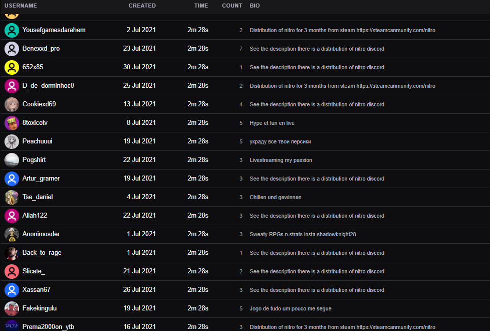Click Xassan67's blue avatar icon

(x=12, y=290)
